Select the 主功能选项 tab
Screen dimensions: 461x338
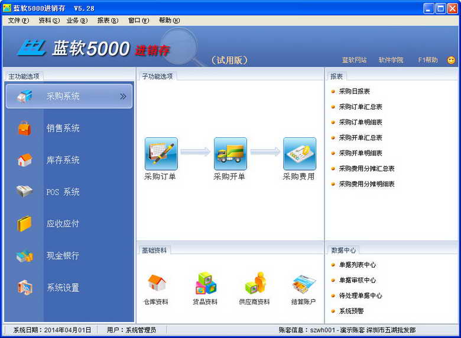point(24,76)
